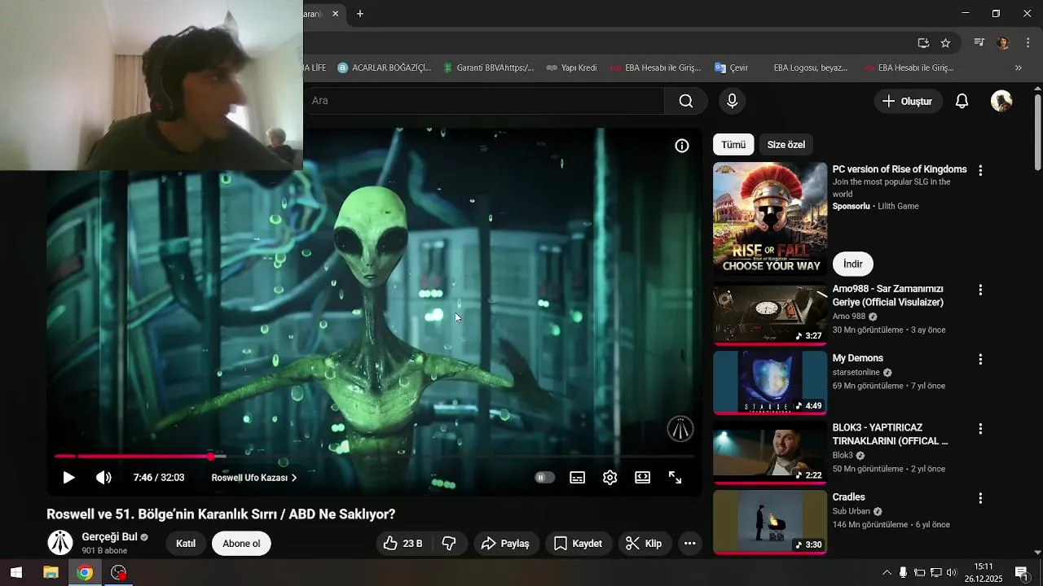Viewport: 1043px width, 586px height.
Task: Open the taskbar volume icon
Action: (952, 572)
